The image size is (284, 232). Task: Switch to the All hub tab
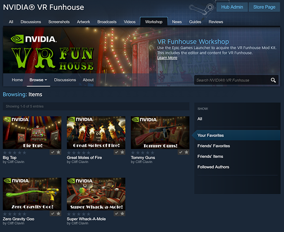tap(11, 22)
